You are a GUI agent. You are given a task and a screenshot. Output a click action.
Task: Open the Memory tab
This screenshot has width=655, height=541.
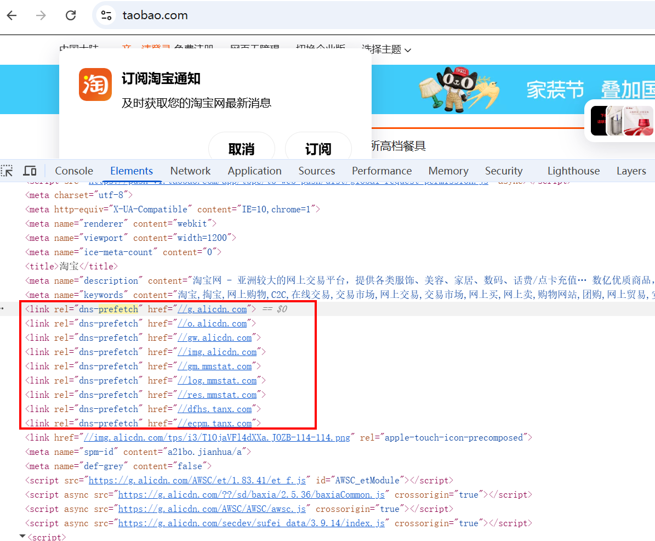448,171
